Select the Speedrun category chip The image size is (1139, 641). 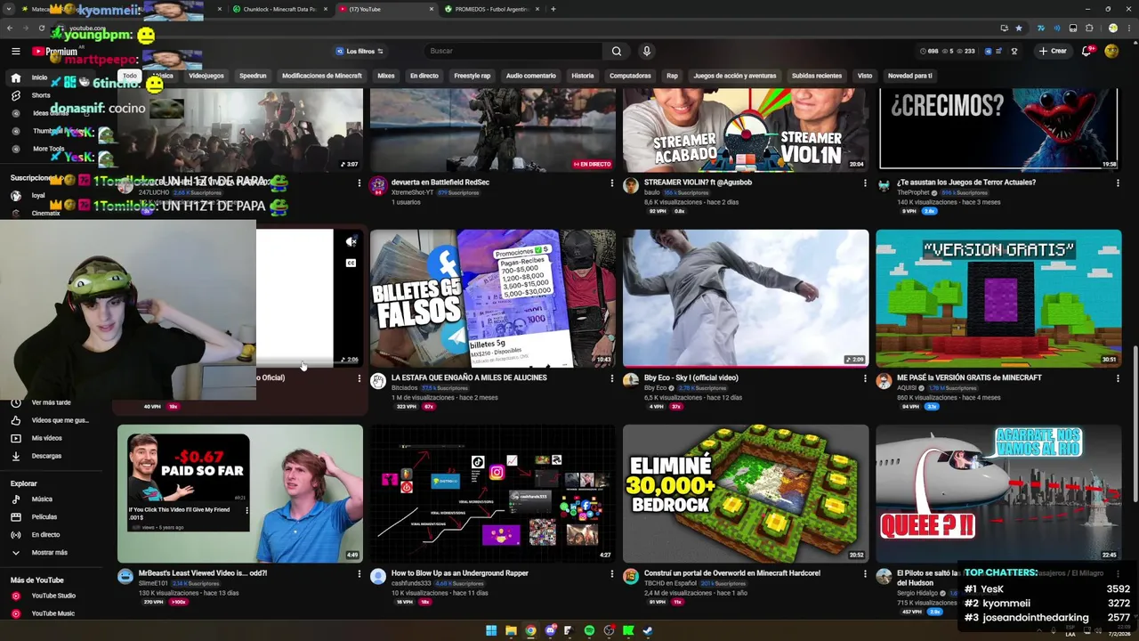pyautogui.click(x=253, y=76)
